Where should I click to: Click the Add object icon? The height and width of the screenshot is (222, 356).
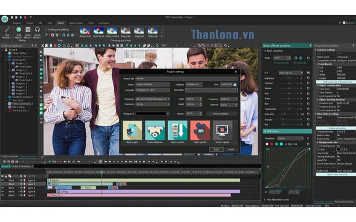18,30
